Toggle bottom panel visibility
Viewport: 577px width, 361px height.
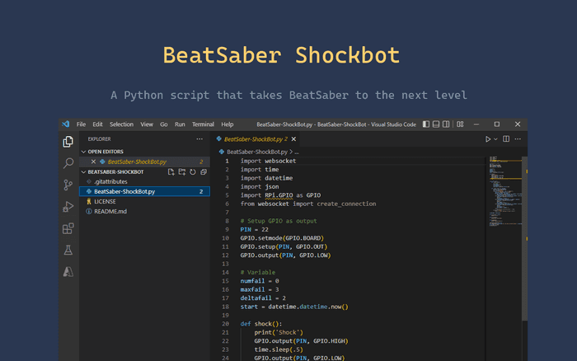pos(436,124)
